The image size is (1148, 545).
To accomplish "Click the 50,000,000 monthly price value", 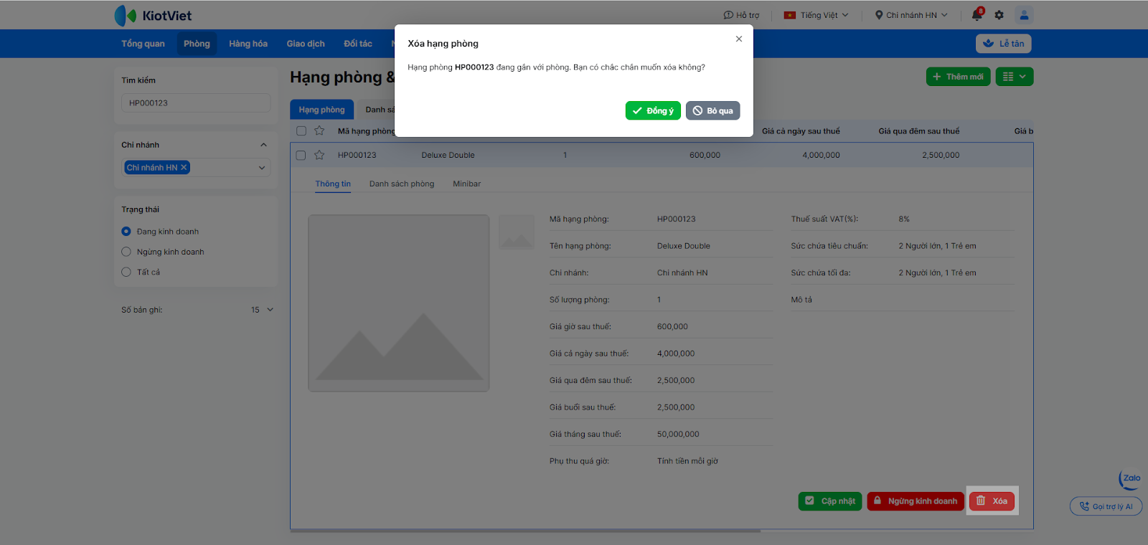I will click(x=678, y=435).
